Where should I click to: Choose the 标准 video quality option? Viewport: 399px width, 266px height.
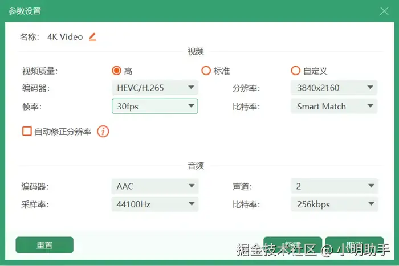click(x=206, y=71)
